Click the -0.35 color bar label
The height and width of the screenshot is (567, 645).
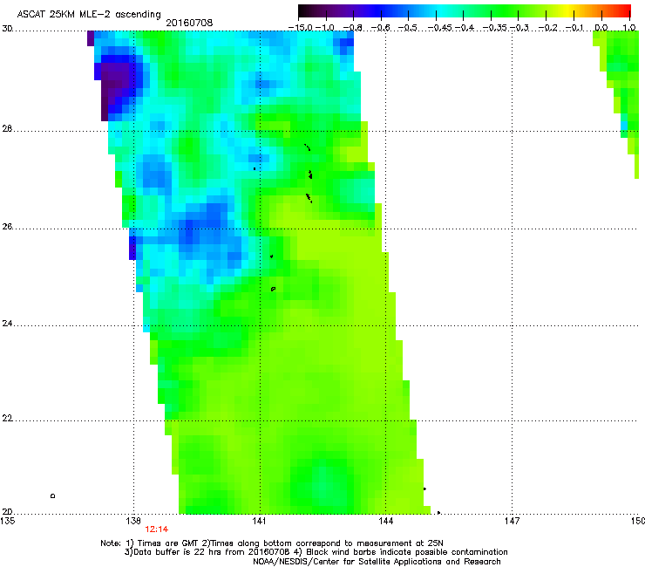(x=495, y=28)
